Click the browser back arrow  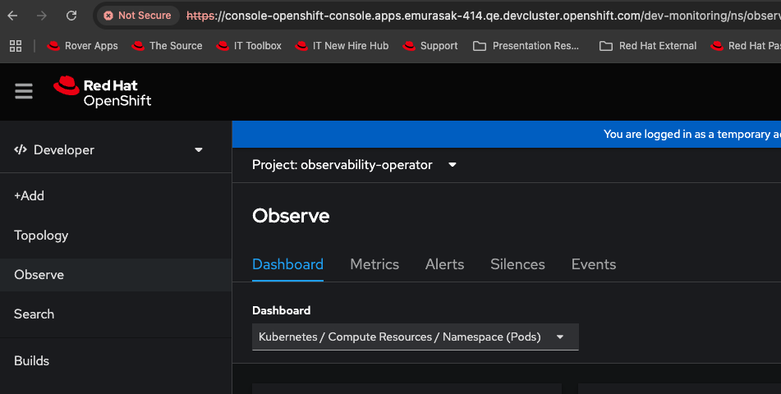(13, 16)
